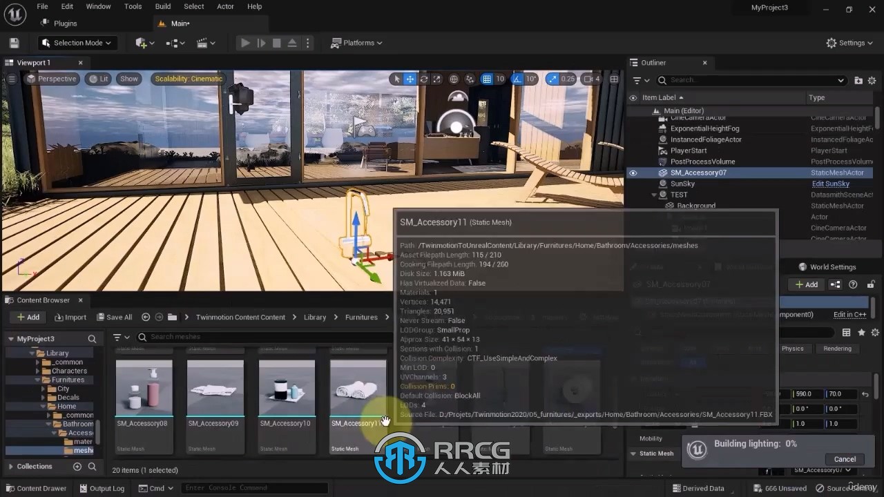
Task: Open the Selection Mode dropdown
Action: [x=77, y=43]
